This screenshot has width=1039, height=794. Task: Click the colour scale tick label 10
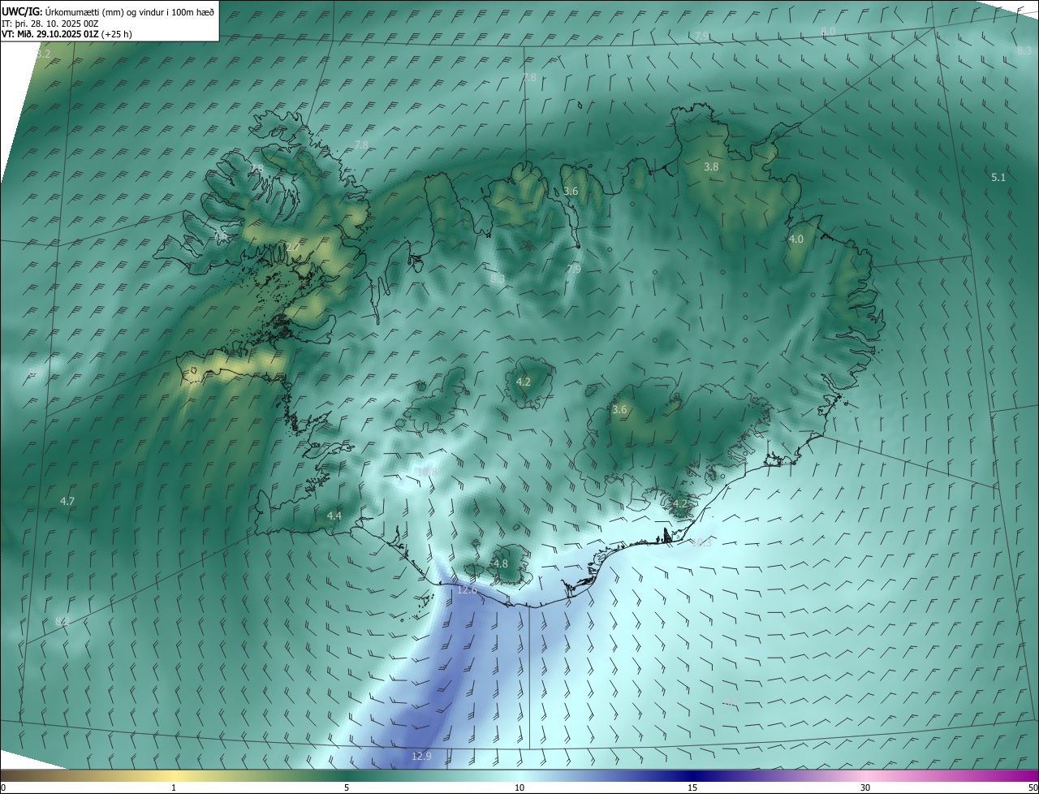(519, 788)
